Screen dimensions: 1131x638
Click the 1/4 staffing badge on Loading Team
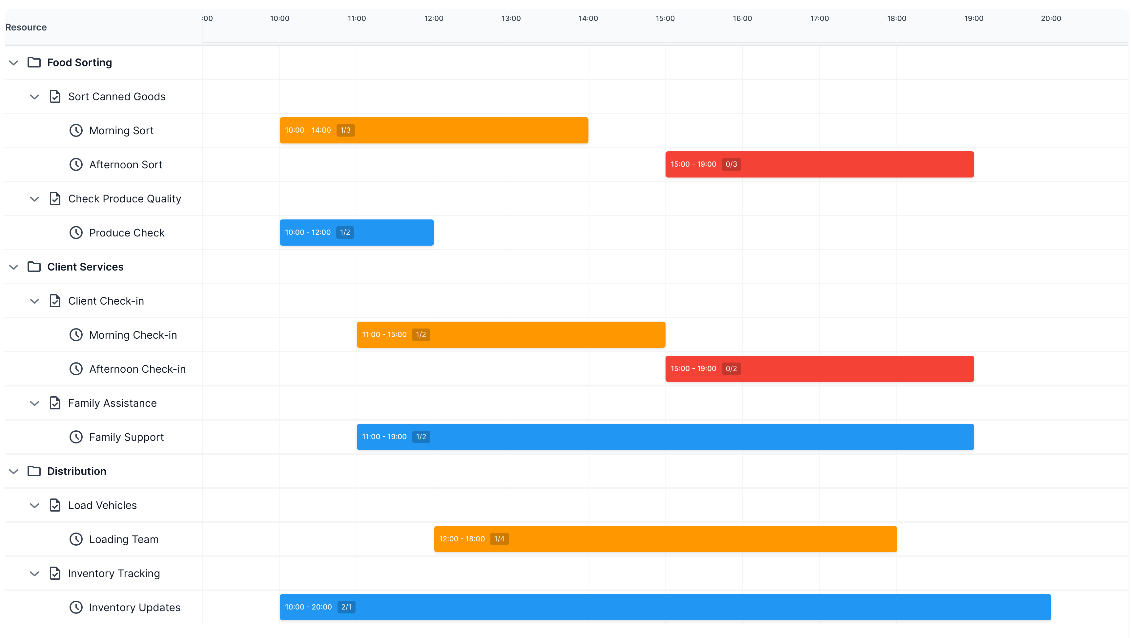(x=499, y=539)
